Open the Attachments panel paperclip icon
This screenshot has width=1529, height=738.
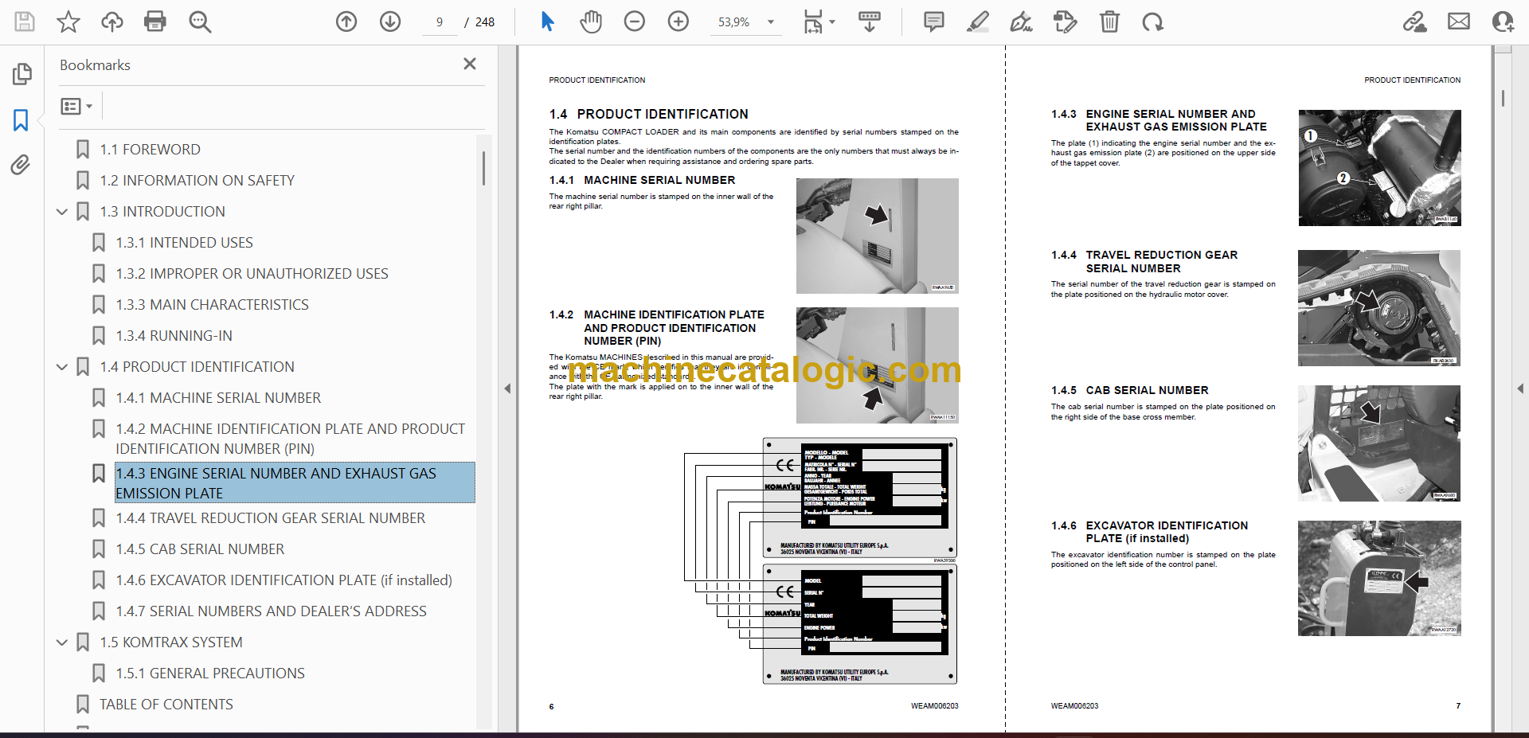tap(21, 165)
